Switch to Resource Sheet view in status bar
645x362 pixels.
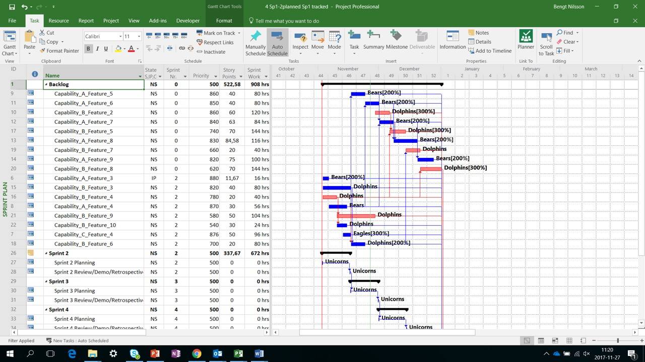569,340
